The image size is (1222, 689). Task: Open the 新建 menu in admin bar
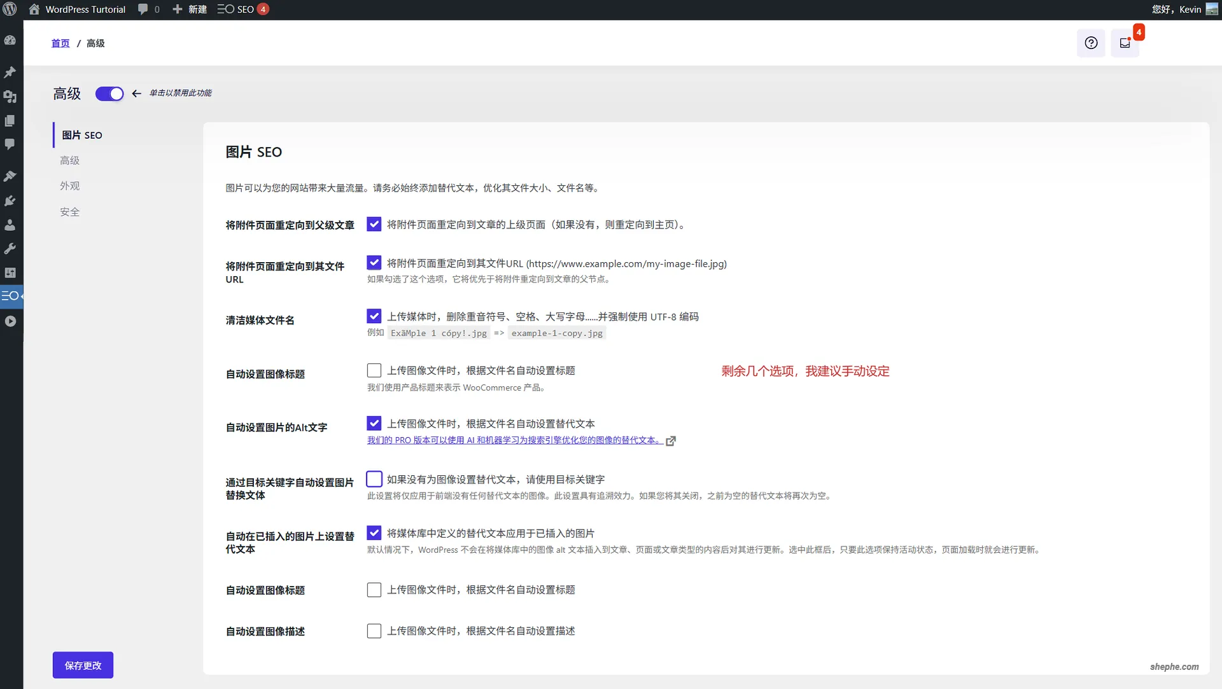click(x=189, y=9)
